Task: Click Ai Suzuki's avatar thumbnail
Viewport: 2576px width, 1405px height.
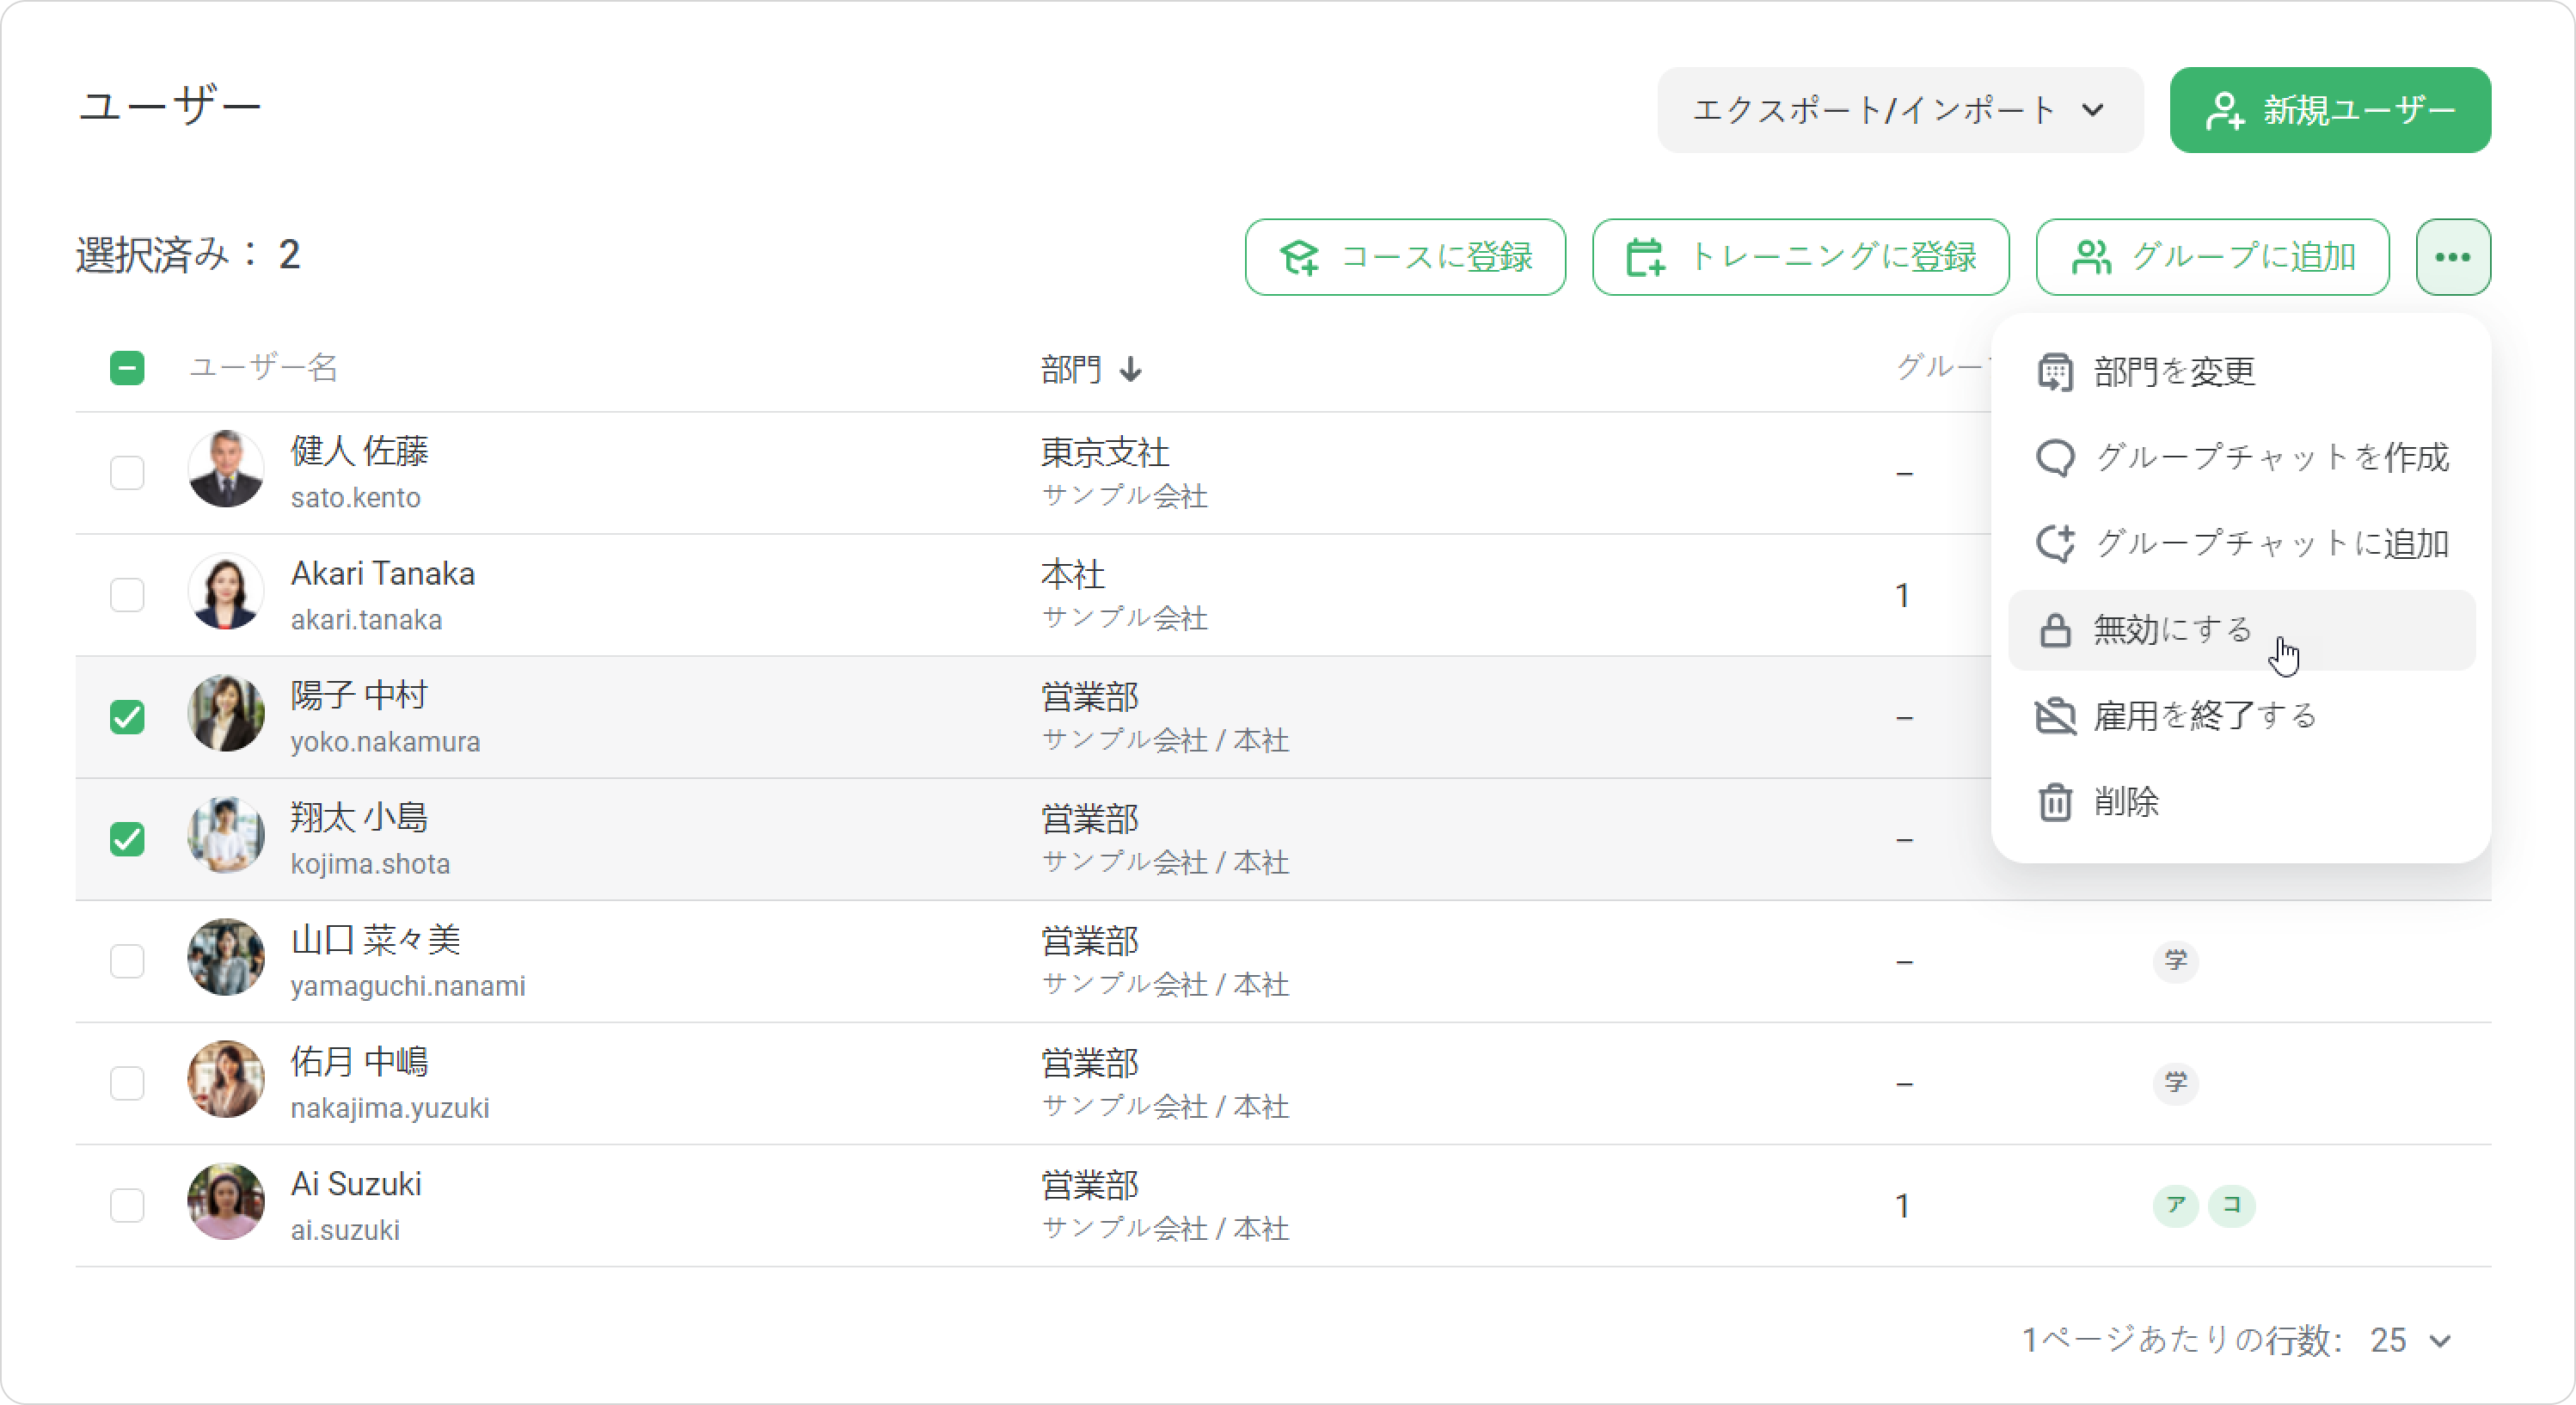Action: click(x=226, y=1201)
